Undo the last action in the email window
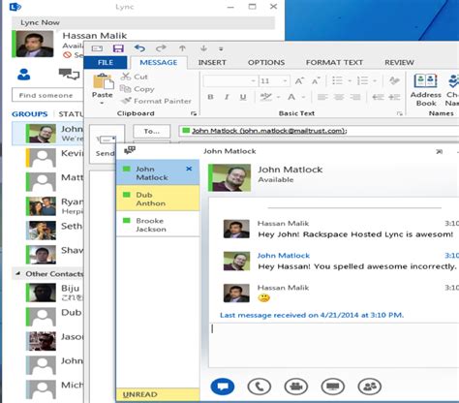This screenshot has width=459, height=403. coord(139,48)
